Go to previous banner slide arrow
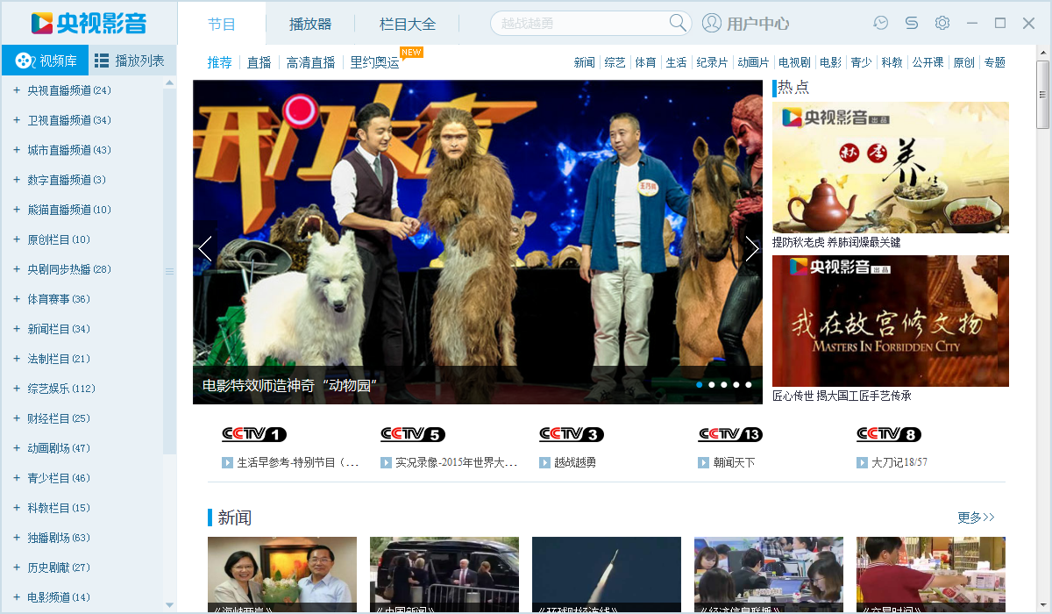 click(205, 249)
